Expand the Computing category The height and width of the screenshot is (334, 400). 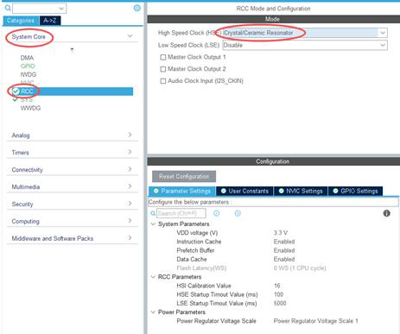click(x=130, y=221)
